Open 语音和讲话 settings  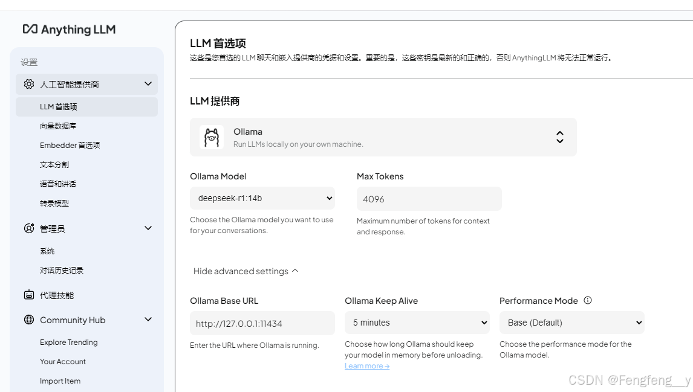[58, 184]
